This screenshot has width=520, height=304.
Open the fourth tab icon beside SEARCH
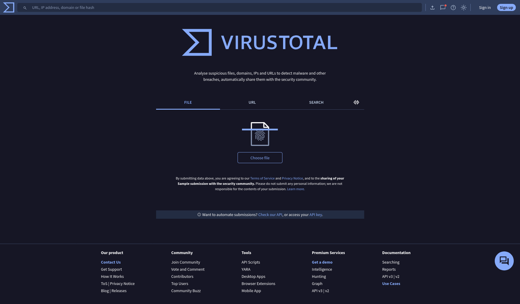point(356,102)
